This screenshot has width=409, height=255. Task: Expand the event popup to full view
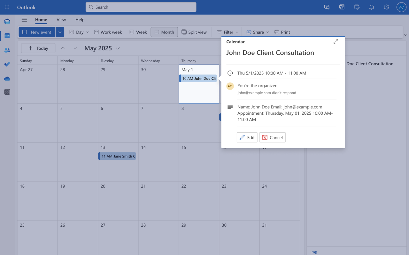click(x=336, y=41)
